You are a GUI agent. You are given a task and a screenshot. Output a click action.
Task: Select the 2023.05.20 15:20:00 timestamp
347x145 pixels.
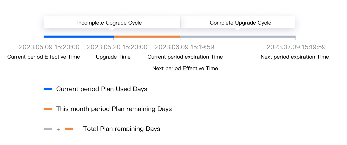pos(117,47)
